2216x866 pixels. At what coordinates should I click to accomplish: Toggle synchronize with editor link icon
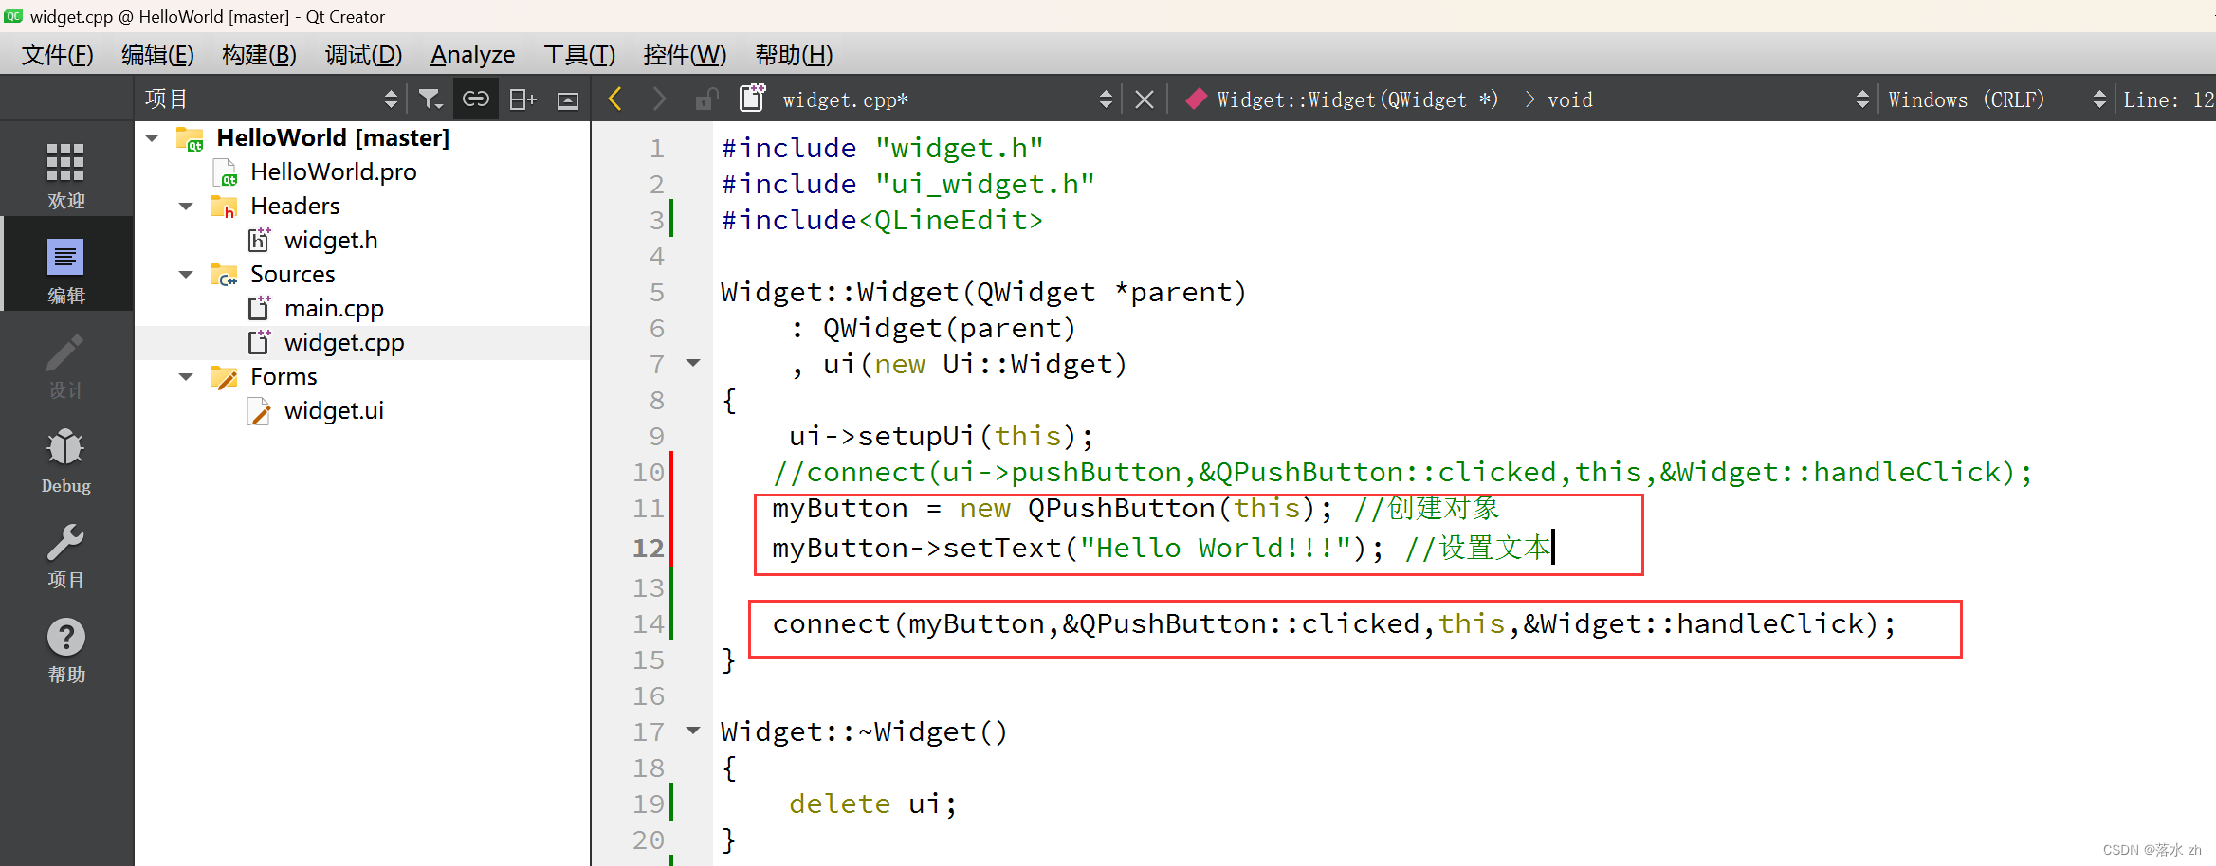pos(476,99)
